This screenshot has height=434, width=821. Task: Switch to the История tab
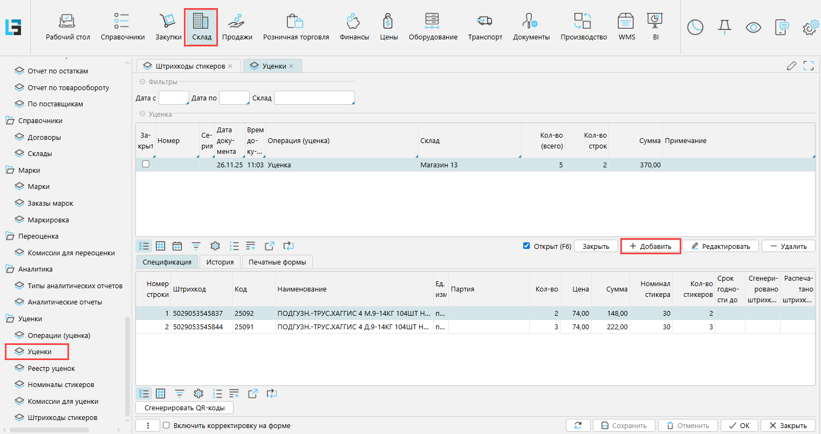(x=220, y=262)
